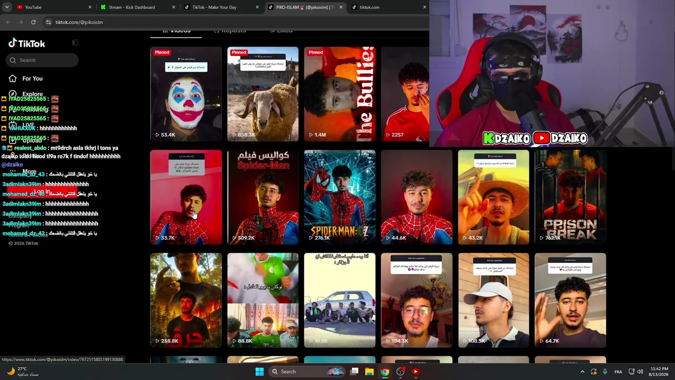Open the Windows Start menu

point(259,372)
